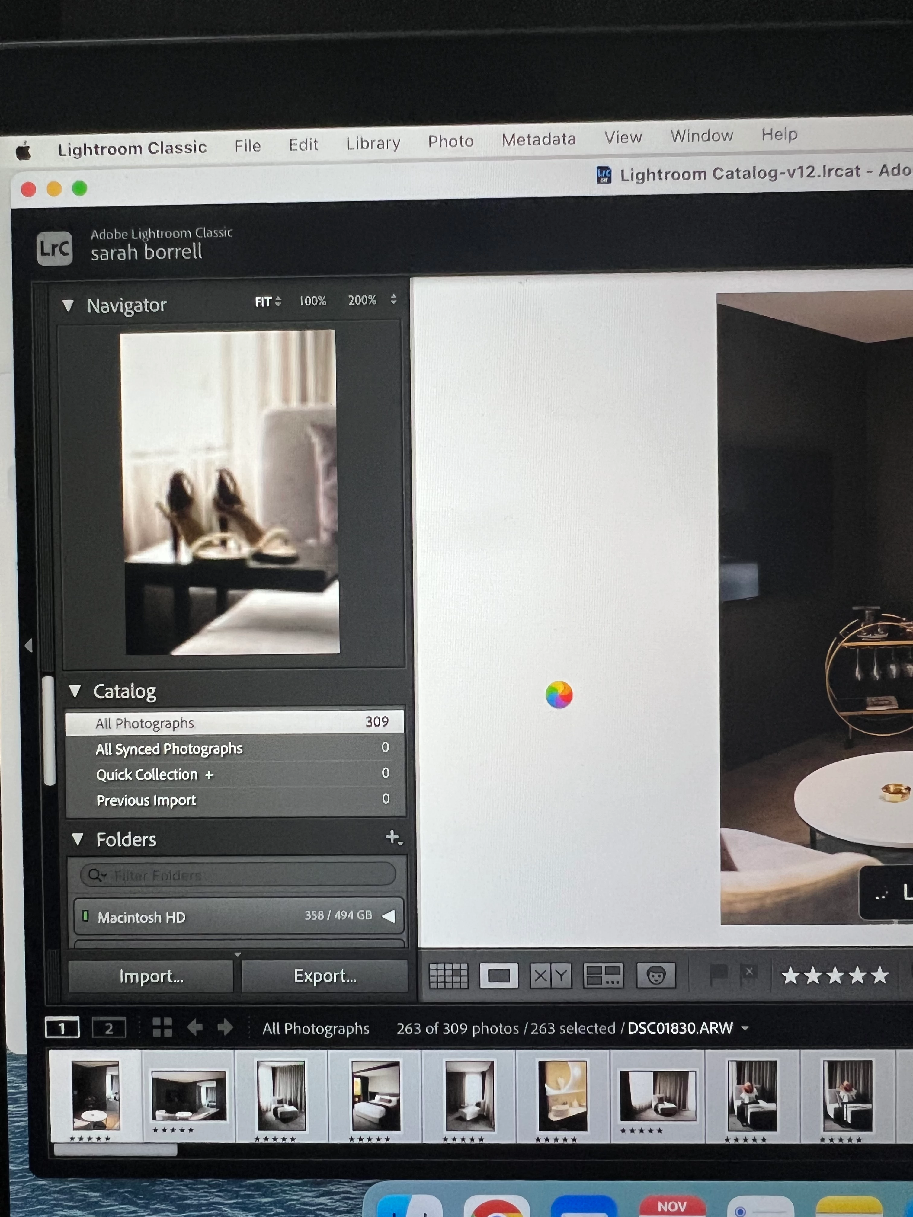Switch to Loupe view
913x1217 pixels.
pos(498,976)
